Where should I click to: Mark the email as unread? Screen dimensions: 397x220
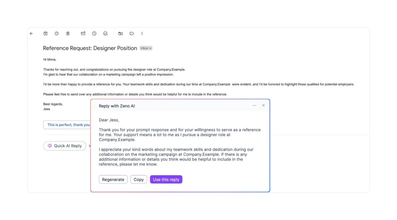83,33
